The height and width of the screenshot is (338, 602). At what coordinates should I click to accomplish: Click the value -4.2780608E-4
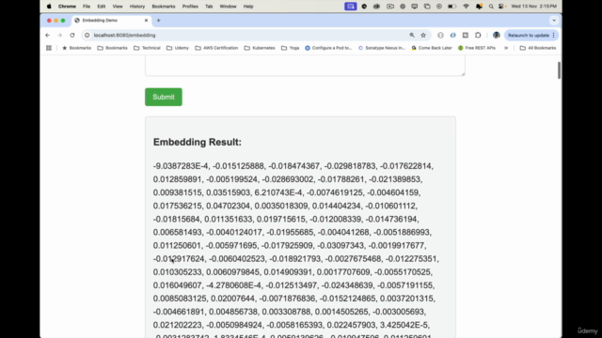point(234,285)
